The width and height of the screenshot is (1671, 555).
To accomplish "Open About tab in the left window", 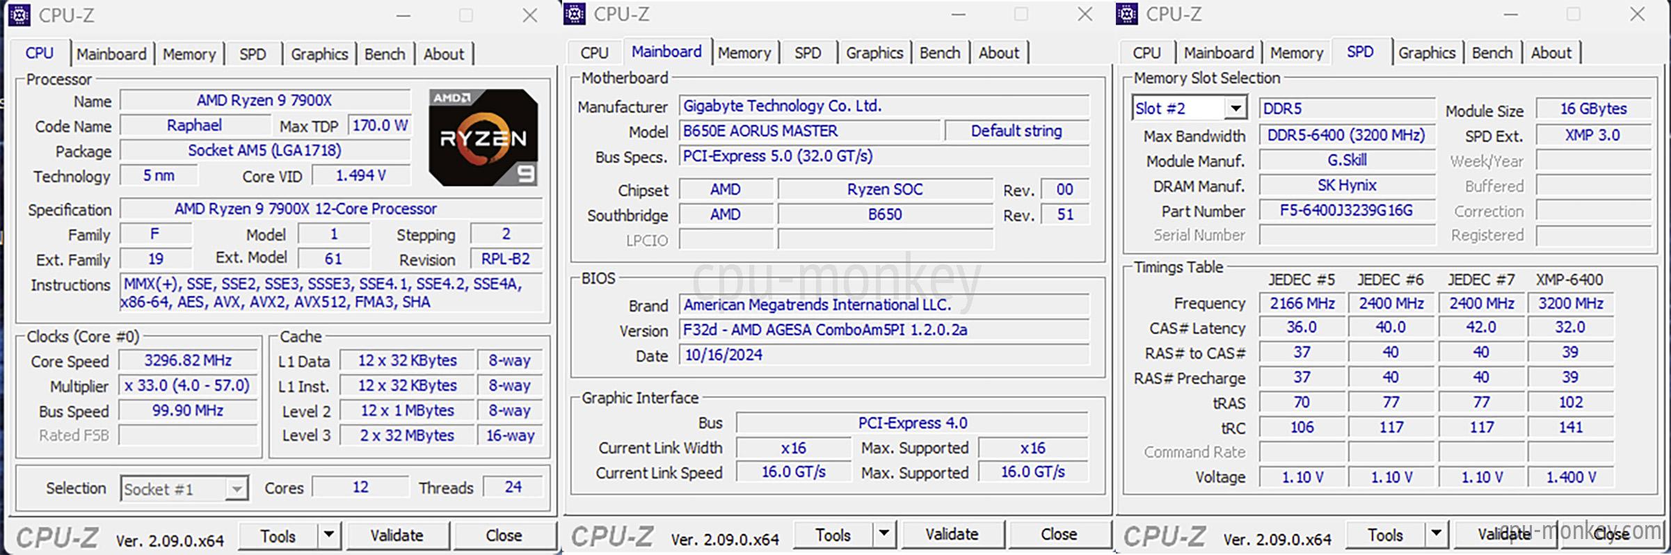I will 444,54.
